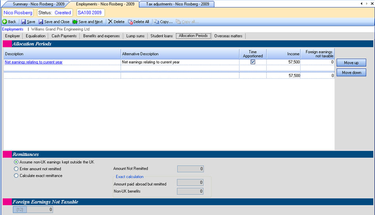Open Tax adjustments - Nico Rosberg - 2009 tab
The height and width of the screenshot is (215, 375).
178,4
